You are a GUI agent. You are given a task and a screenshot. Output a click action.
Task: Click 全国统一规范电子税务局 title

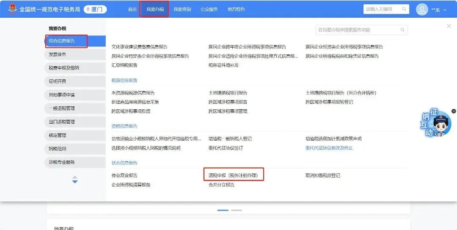[x=50, y=9]
